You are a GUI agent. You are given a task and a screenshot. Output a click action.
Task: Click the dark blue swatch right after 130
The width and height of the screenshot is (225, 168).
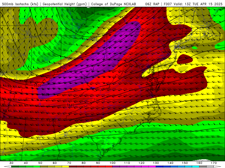159,167
